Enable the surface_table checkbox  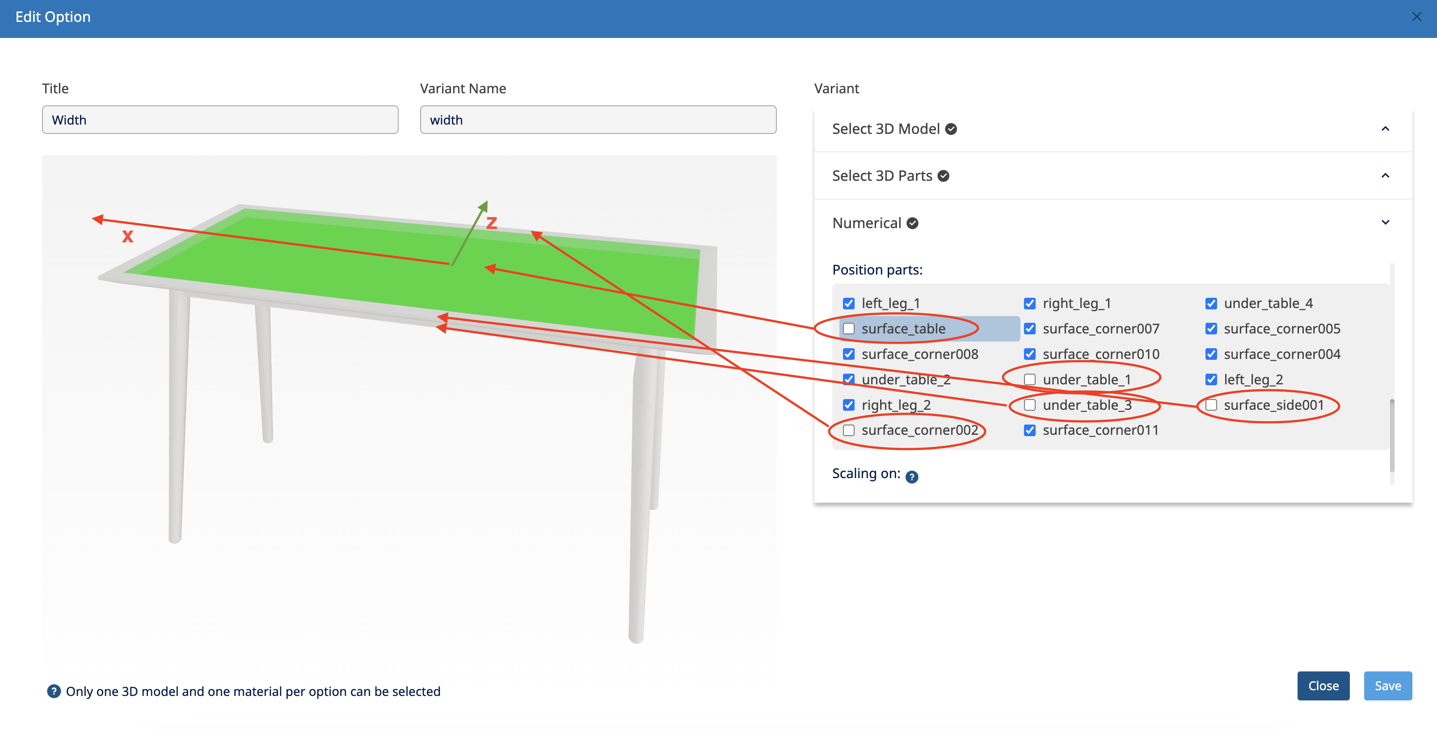click(848, 329)
